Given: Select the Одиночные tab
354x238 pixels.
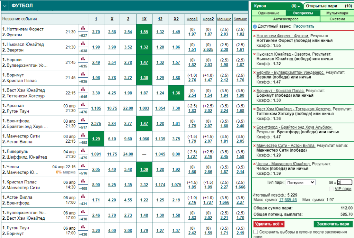Looking at the screenshot, I should pos(269,13).
